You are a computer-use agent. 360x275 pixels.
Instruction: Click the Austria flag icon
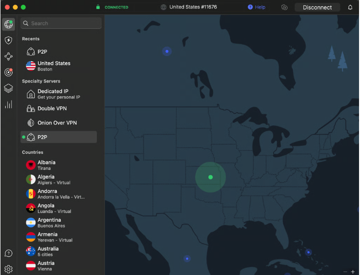point(31,266)
